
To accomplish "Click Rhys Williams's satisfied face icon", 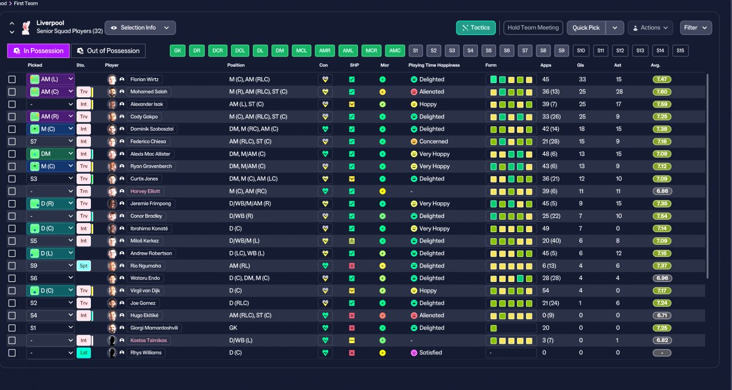I will point(414,353).
